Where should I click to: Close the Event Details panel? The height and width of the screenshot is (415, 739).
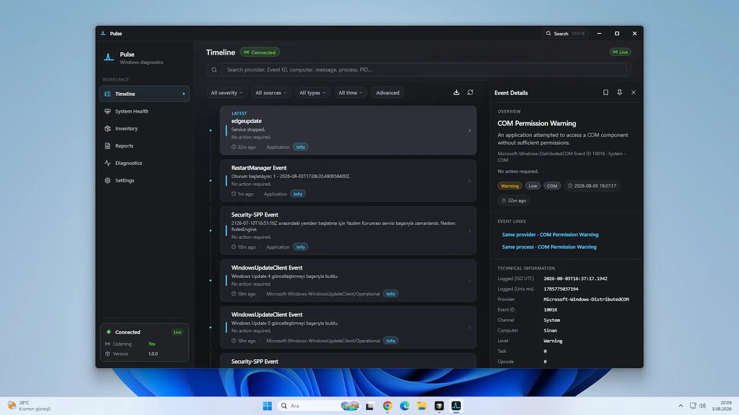(x=634, y=93)
